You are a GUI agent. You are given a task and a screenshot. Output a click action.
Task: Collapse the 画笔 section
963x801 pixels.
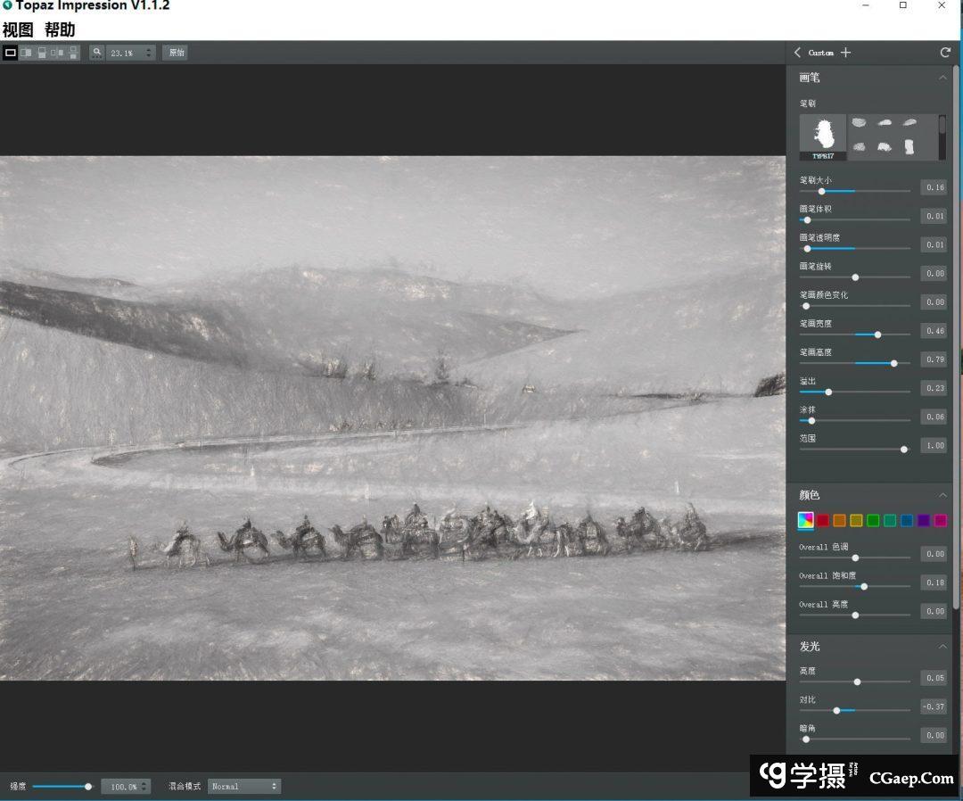(x=942, y=78)
